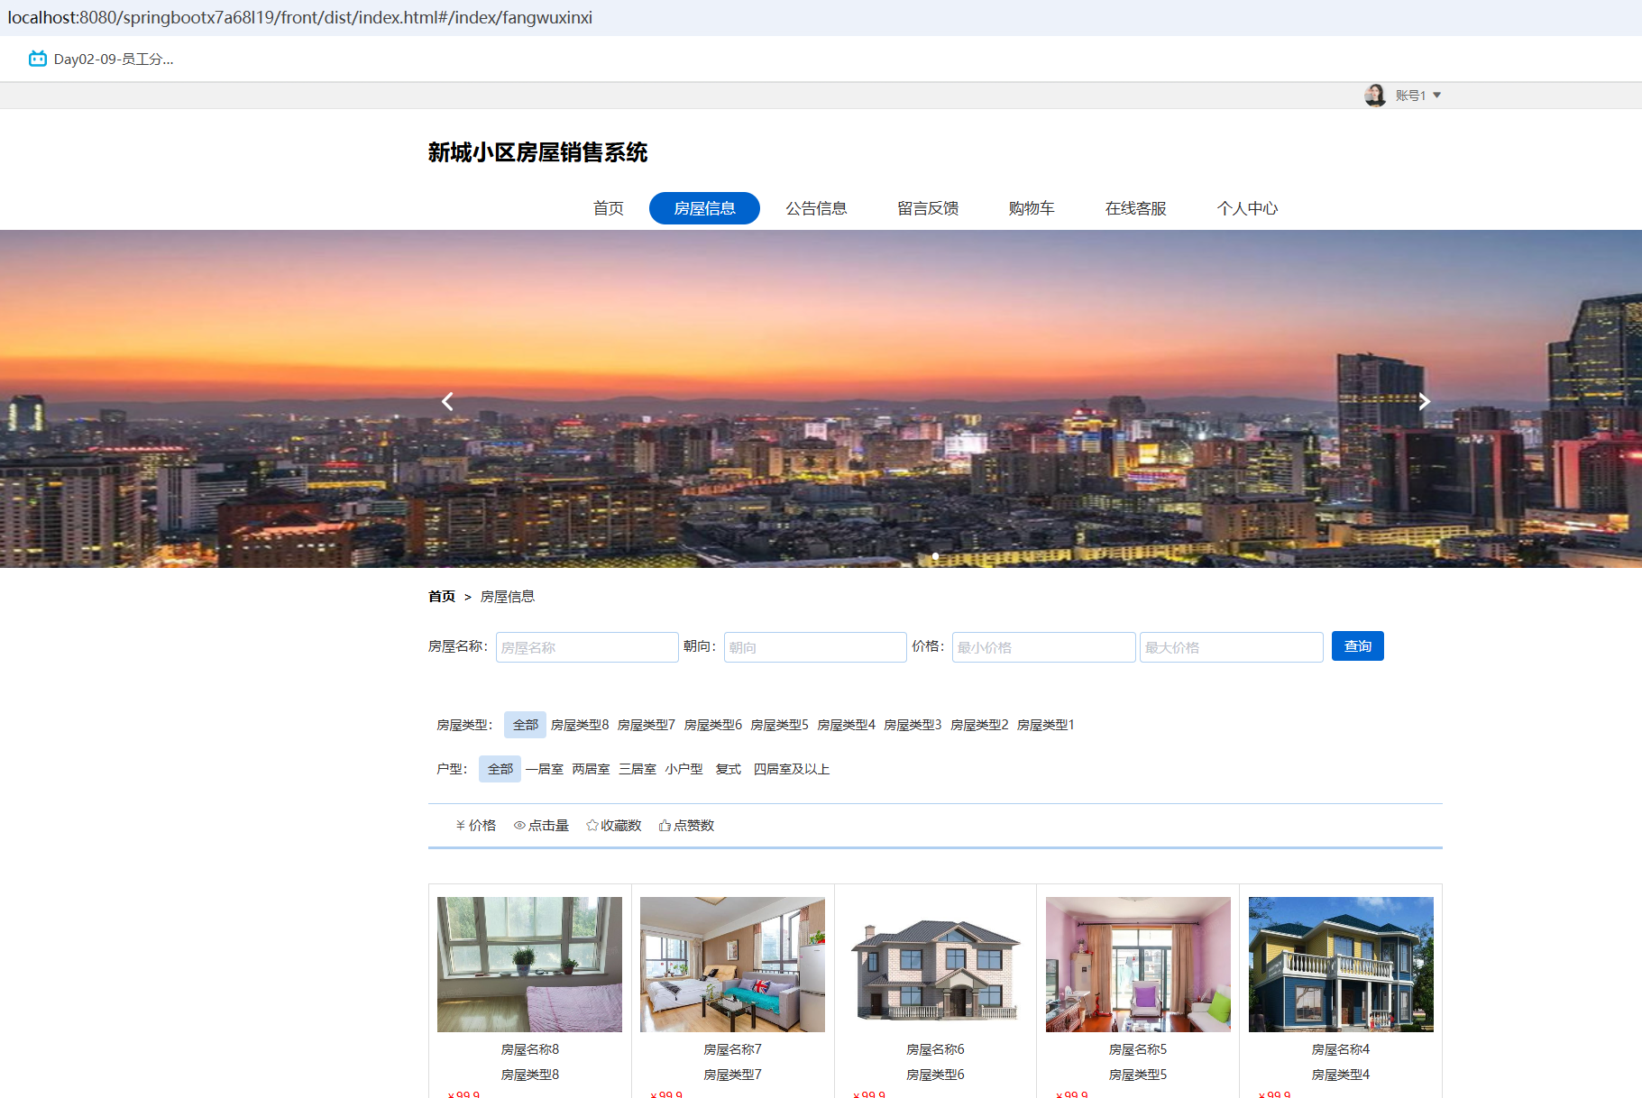This screenshot has width=1642, height=1098.
Task: Open 在线客服 from navigation
Action: coord(1135,208)
